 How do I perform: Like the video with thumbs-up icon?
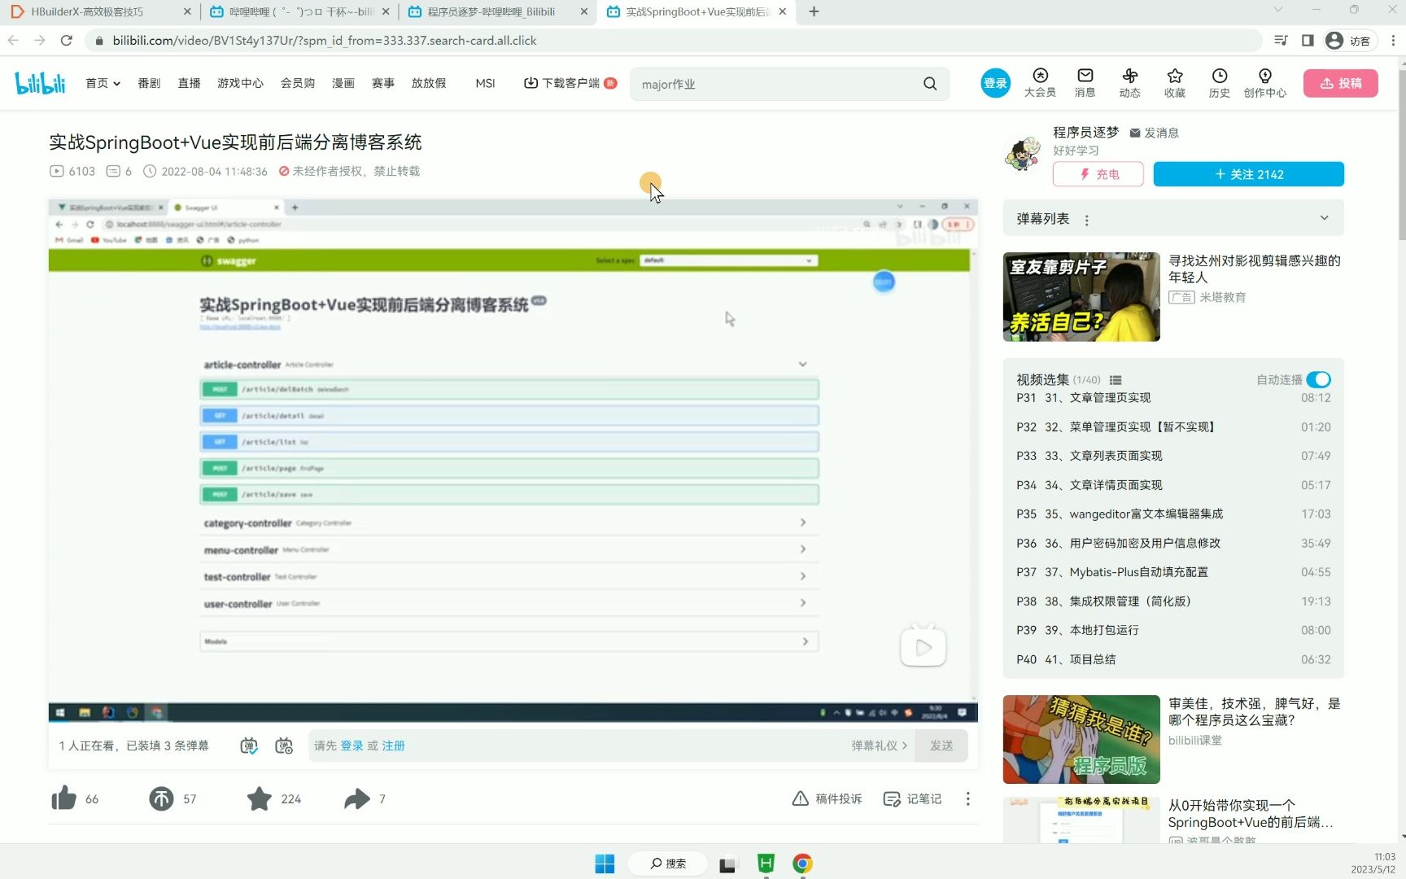click(x=63, y=798)
